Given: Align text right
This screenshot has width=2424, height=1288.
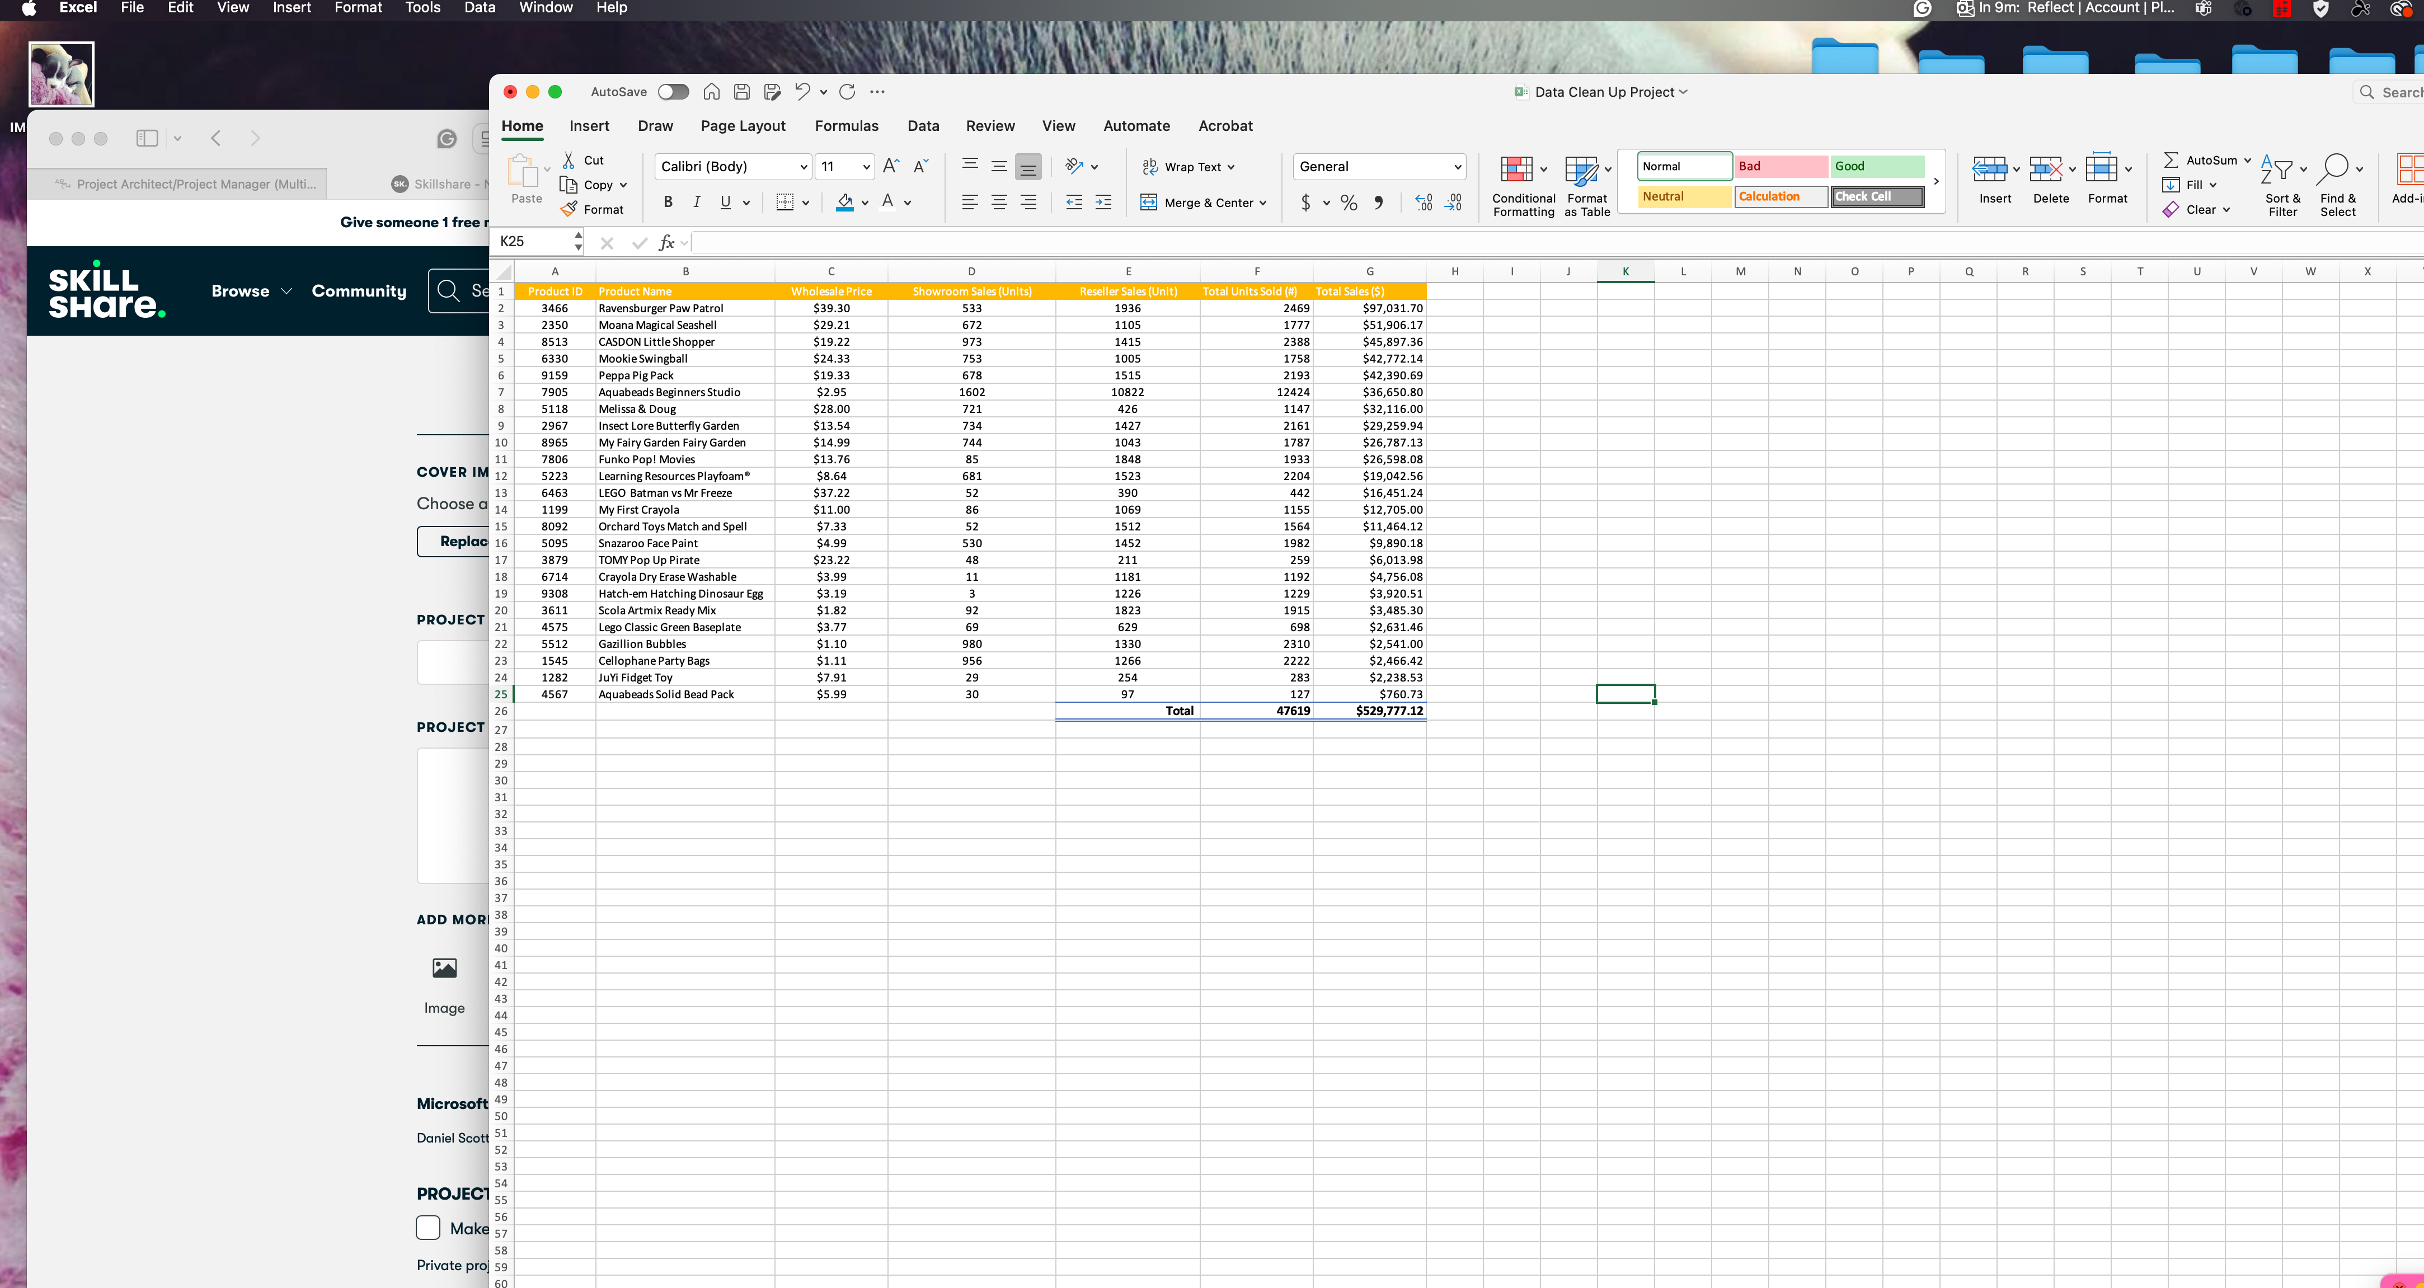Looking at the screenshot, I should tap(1028, 201).
